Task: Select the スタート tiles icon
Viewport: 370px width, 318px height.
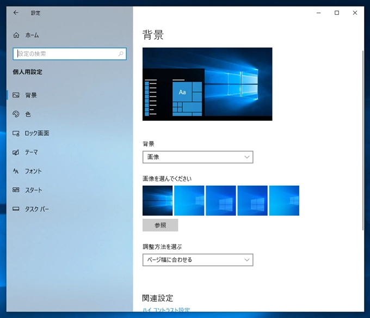Action: coord(16,190)
